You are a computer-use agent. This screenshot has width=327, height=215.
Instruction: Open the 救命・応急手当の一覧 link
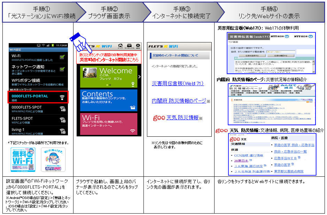pos(290,151)
